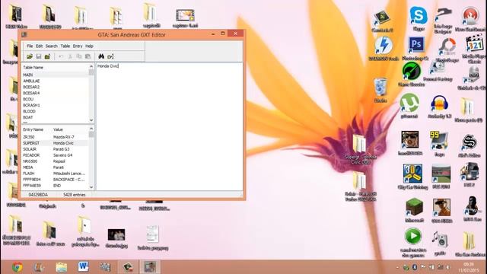Select the FLASH entry row
The width and height of the screenshot is (487, 274).
(55, 174)
